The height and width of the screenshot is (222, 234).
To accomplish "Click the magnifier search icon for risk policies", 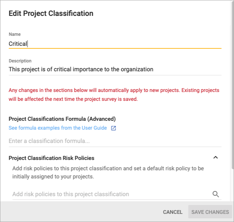I will pyautogui.click(x=216, y=194).
